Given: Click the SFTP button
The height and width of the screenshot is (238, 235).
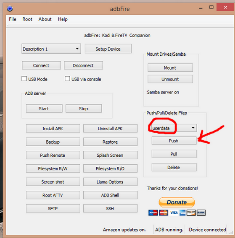Looking at the screenshot, I should 53,208.
